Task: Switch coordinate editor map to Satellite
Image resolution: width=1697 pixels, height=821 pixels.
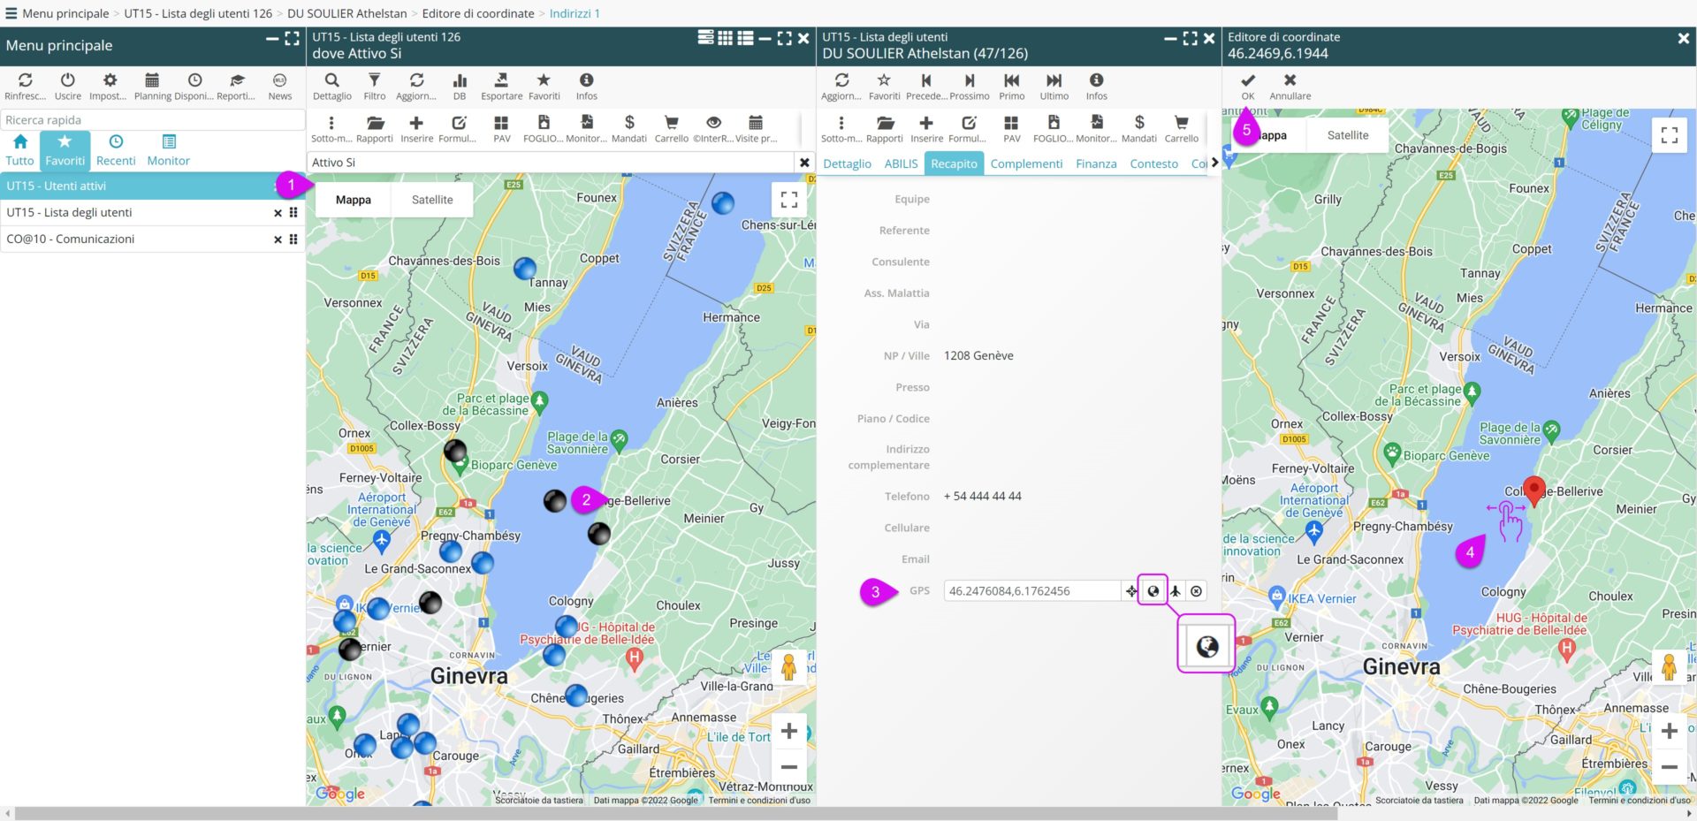Action: pyautogui.click(x=1347, y=135)
